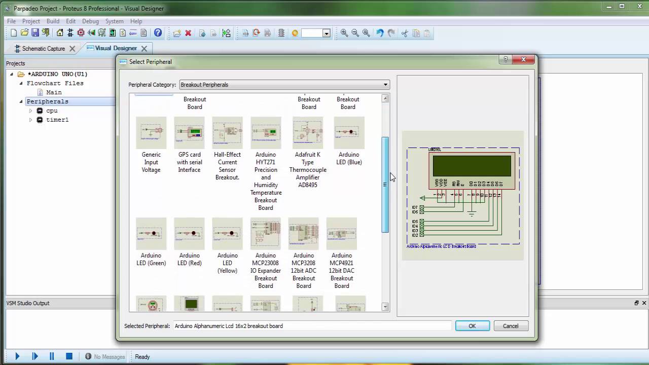Select the Arduino MCP3208 12bit ADC board
The width and height of the screenshot is (649, 365).
coord(304,254)
